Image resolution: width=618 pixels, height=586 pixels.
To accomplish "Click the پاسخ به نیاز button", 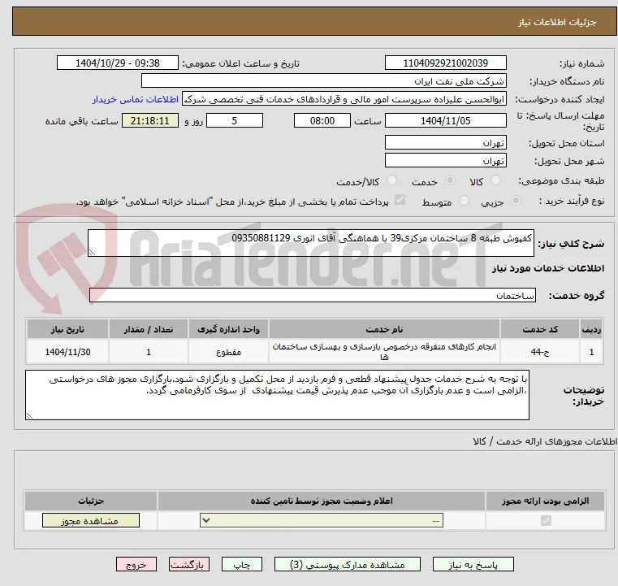I will (x=473, y=564).
